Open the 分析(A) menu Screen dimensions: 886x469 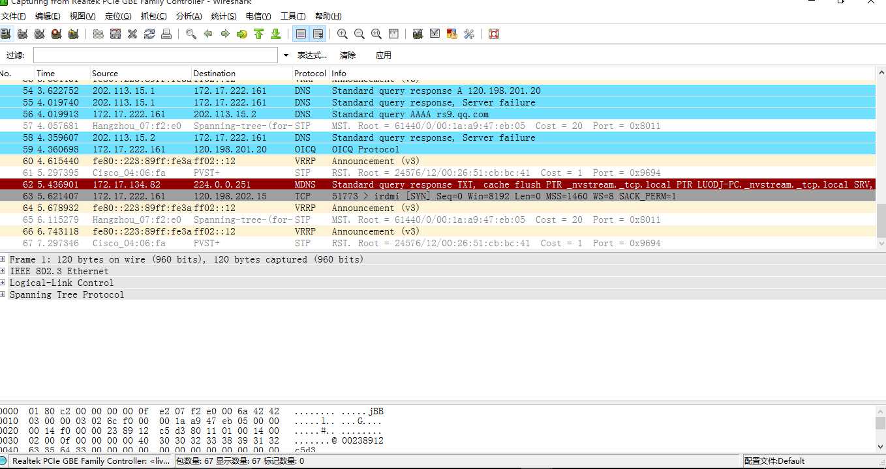point(189,16)
